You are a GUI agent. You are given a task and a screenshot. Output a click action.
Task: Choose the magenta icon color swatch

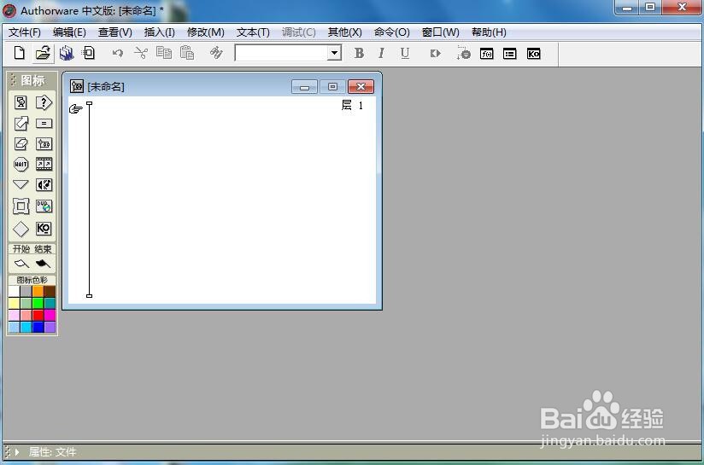(x=50, y=315)
